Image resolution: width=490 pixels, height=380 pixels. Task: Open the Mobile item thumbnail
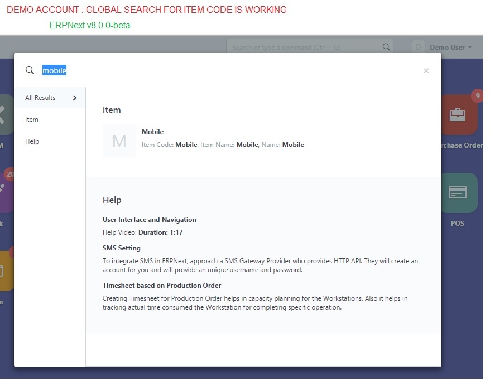pos(119,140)
